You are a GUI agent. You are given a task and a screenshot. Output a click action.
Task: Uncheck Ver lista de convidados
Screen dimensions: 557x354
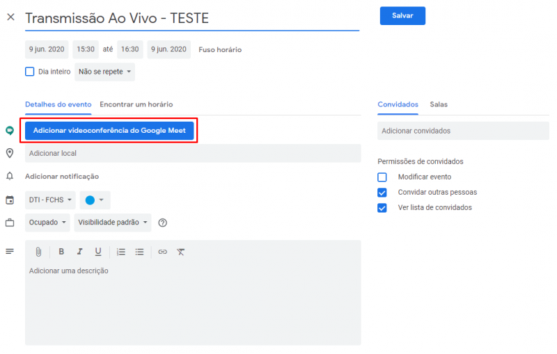382,207
